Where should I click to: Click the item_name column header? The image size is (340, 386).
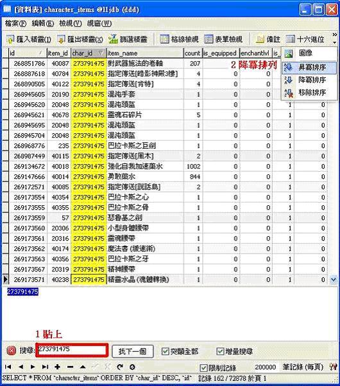[x=145, y=53]
